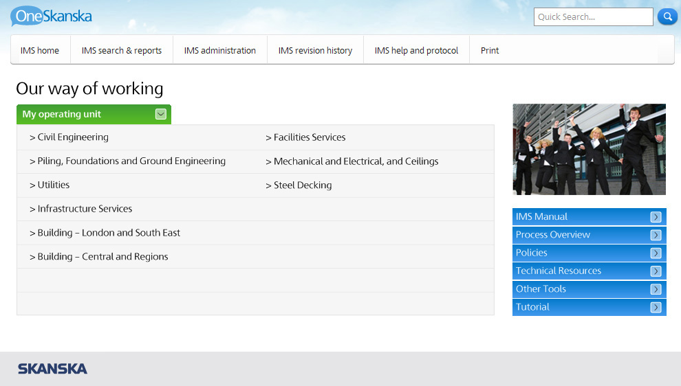The image size is (681, 386).
Task: Focus the Quick Search input field
Action: pos(593,17)
